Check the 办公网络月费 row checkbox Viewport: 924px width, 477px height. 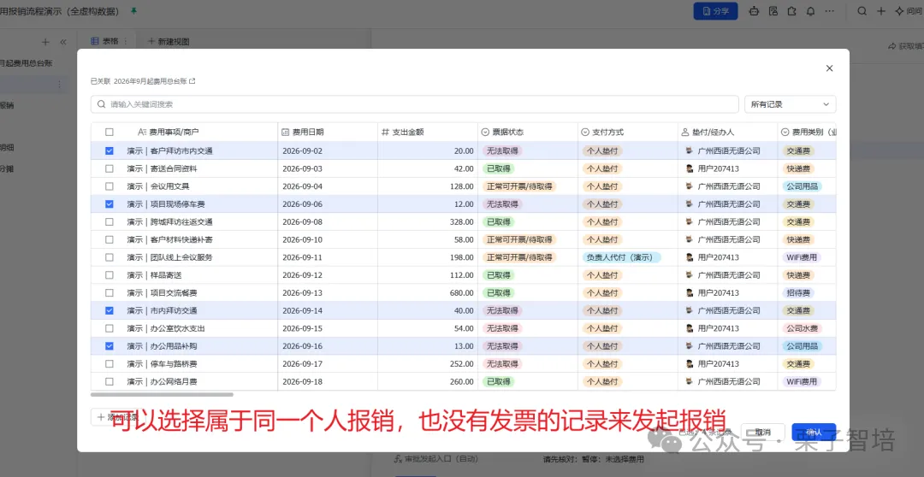109,381
